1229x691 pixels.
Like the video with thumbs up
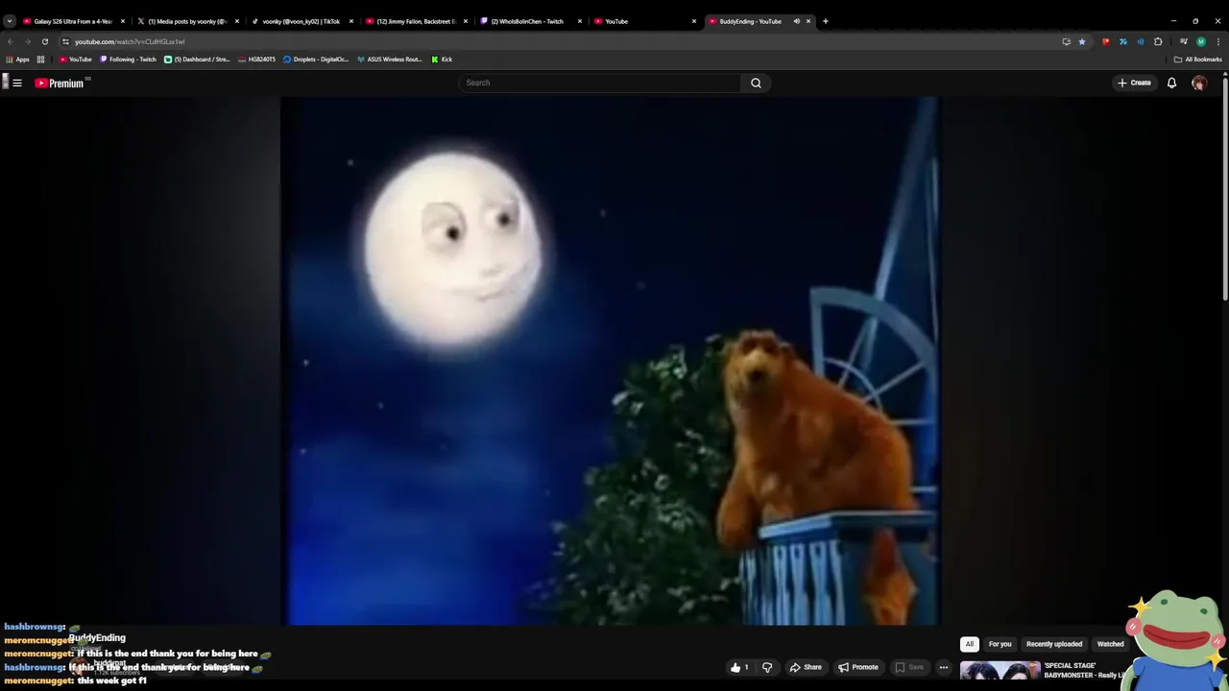point(738,667)
